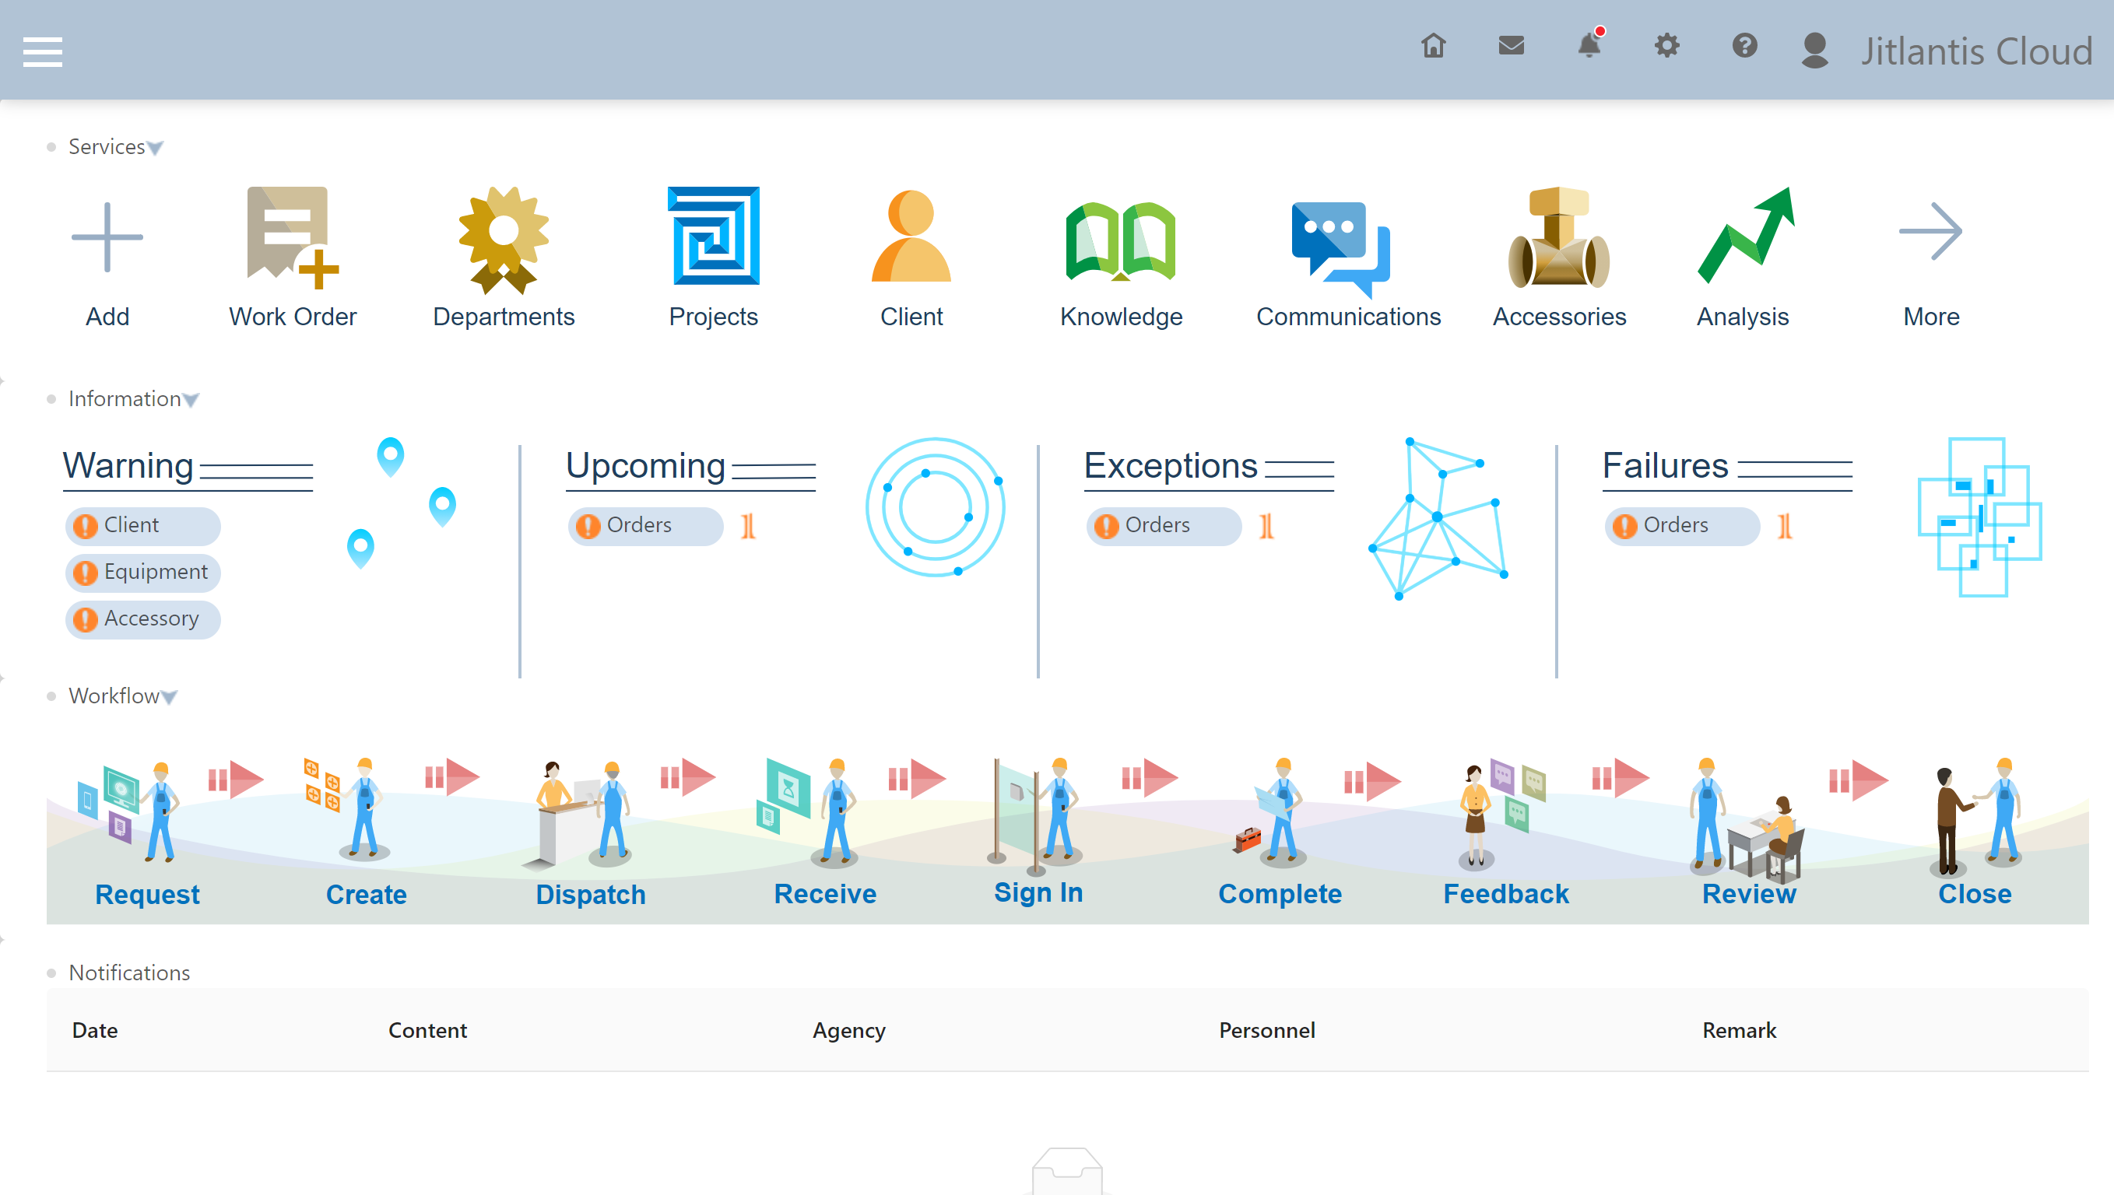Open the notifications bell
The image size is (2114, 1195).
(1590, 44)
